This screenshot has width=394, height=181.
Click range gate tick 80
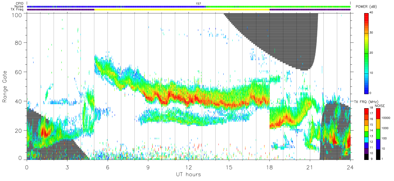pyautogui.click(x=18, y=42)
